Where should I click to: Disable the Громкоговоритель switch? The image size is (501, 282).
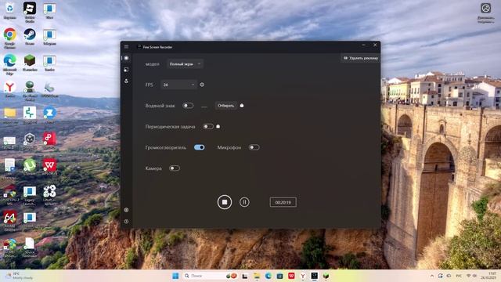[200, 147]
